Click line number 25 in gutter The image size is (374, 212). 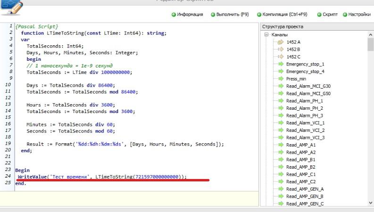(8, 182)
